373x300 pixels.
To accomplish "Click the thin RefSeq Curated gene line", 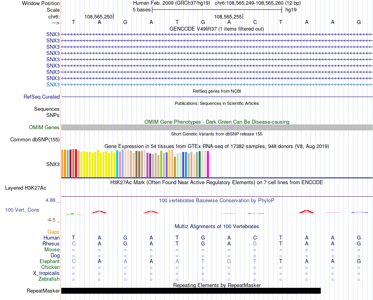I will [217, 97].
